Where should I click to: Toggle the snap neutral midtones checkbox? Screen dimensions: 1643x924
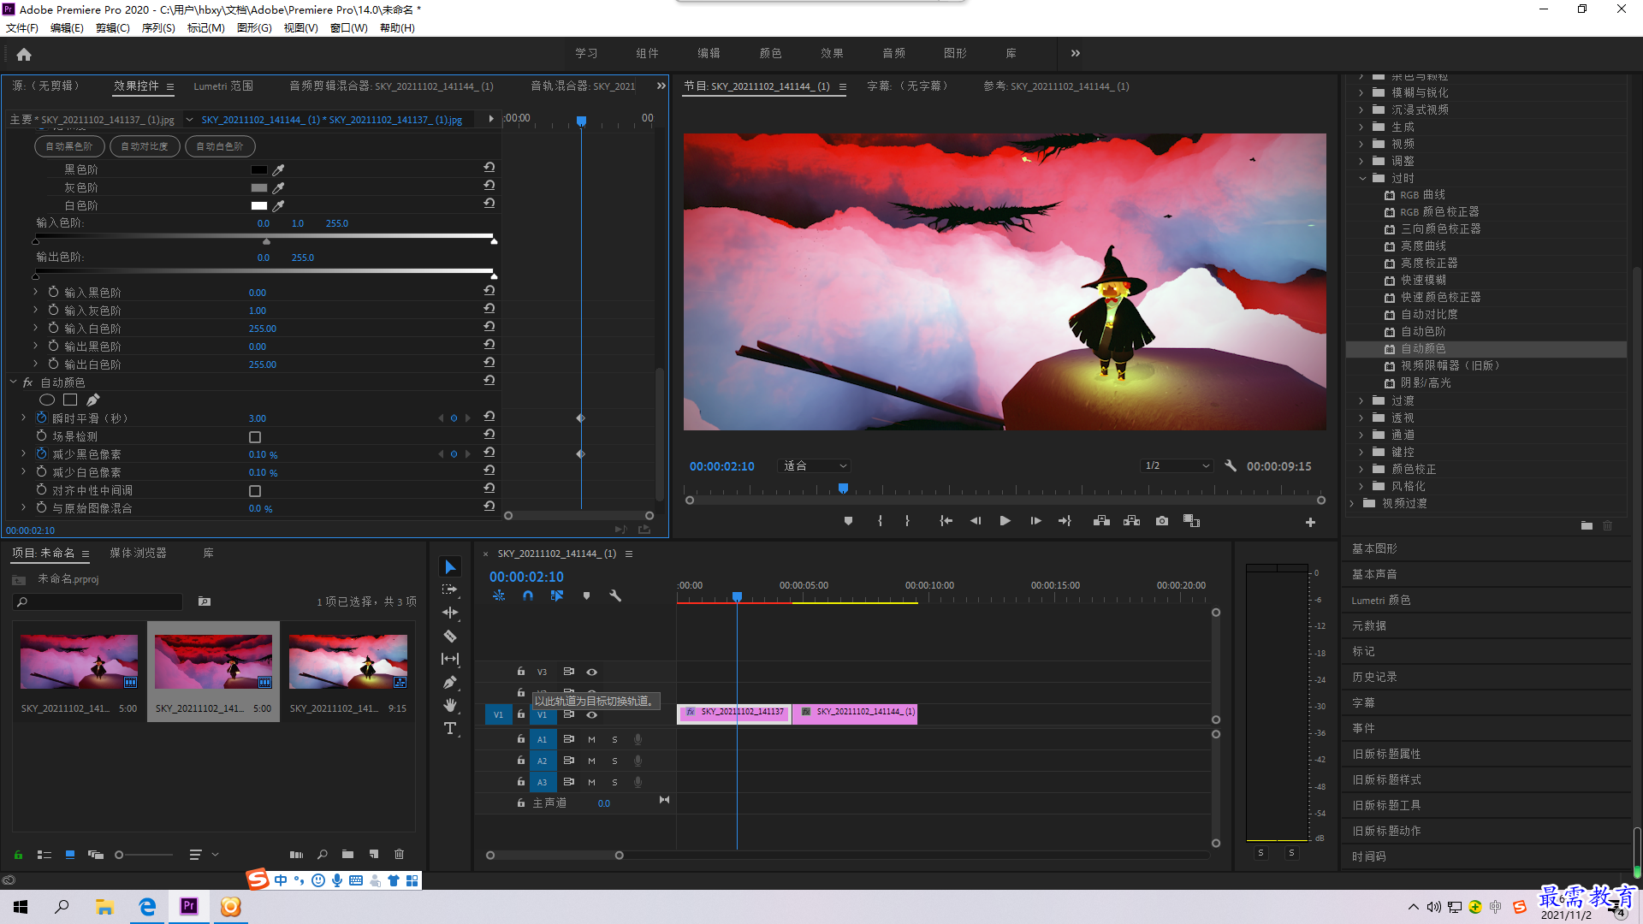(255, 491)
